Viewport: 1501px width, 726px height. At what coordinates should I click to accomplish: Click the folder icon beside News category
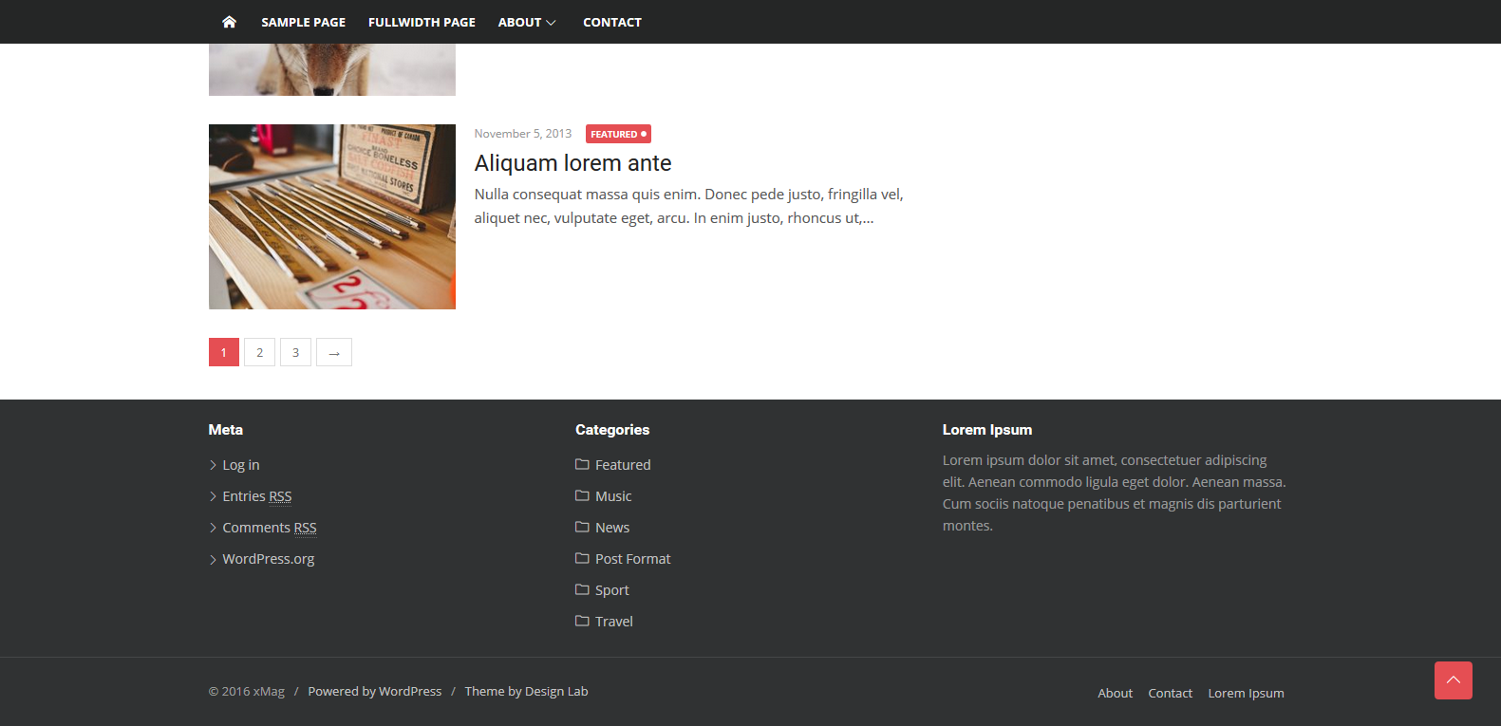582,528
